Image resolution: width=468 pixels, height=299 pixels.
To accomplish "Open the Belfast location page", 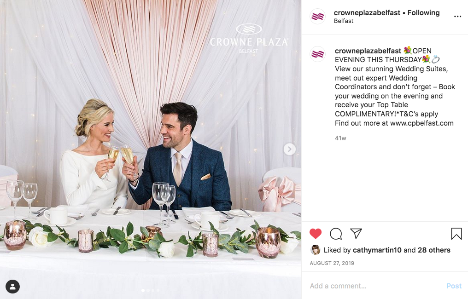I will tap(344, 21).
